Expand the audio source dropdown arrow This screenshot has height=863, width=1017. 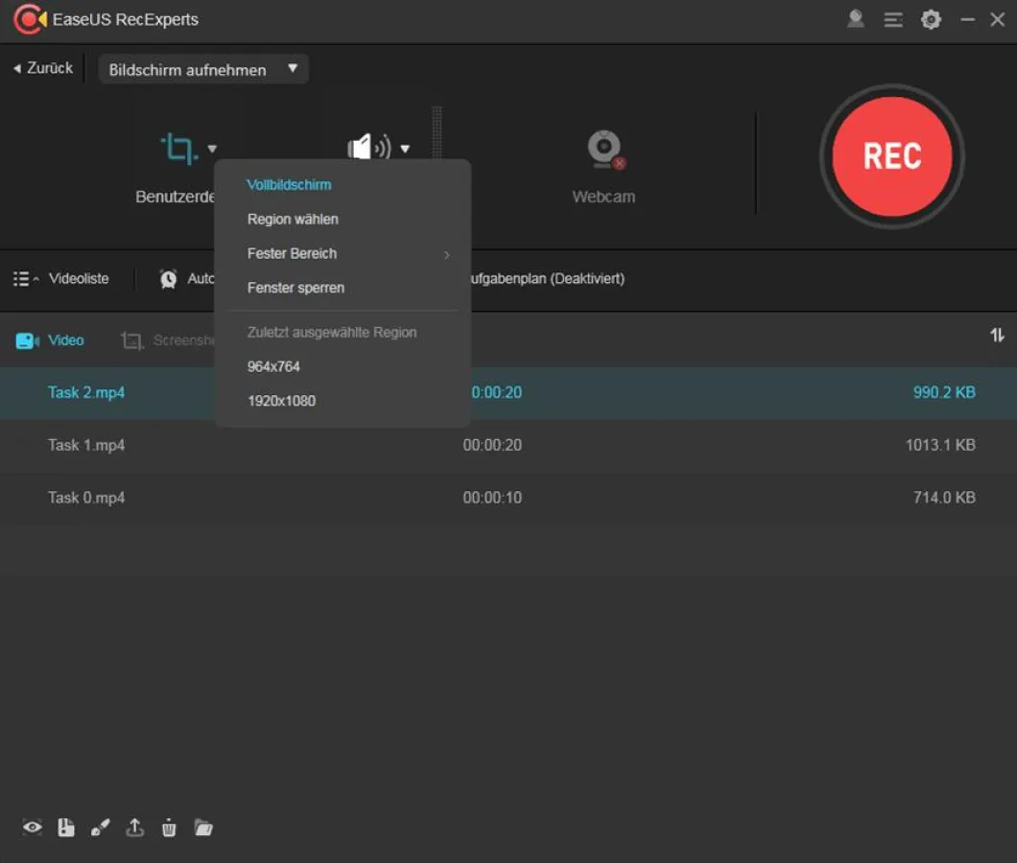tap(405, 149)
